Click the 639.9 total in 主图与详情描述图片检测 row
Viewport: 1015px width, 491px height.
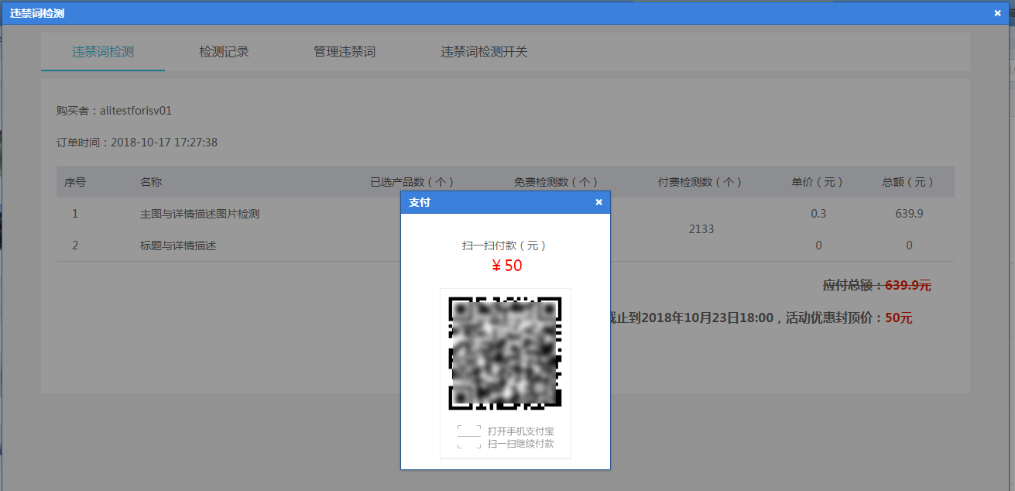909,214
